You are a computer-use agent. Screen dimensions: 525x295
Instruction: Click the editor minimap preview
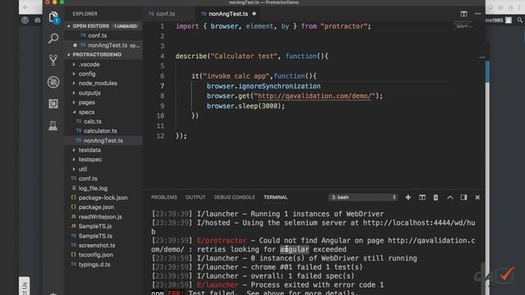(x=463, y=25)
